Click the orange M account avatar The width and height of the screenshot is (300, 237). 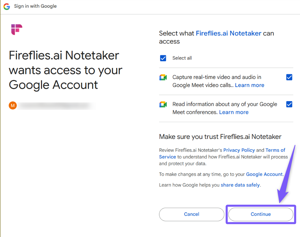coord(13,106)
